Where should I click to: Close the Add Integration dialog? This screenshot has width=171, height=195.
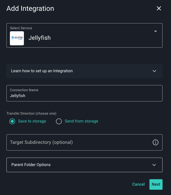(x=159, y=8)
